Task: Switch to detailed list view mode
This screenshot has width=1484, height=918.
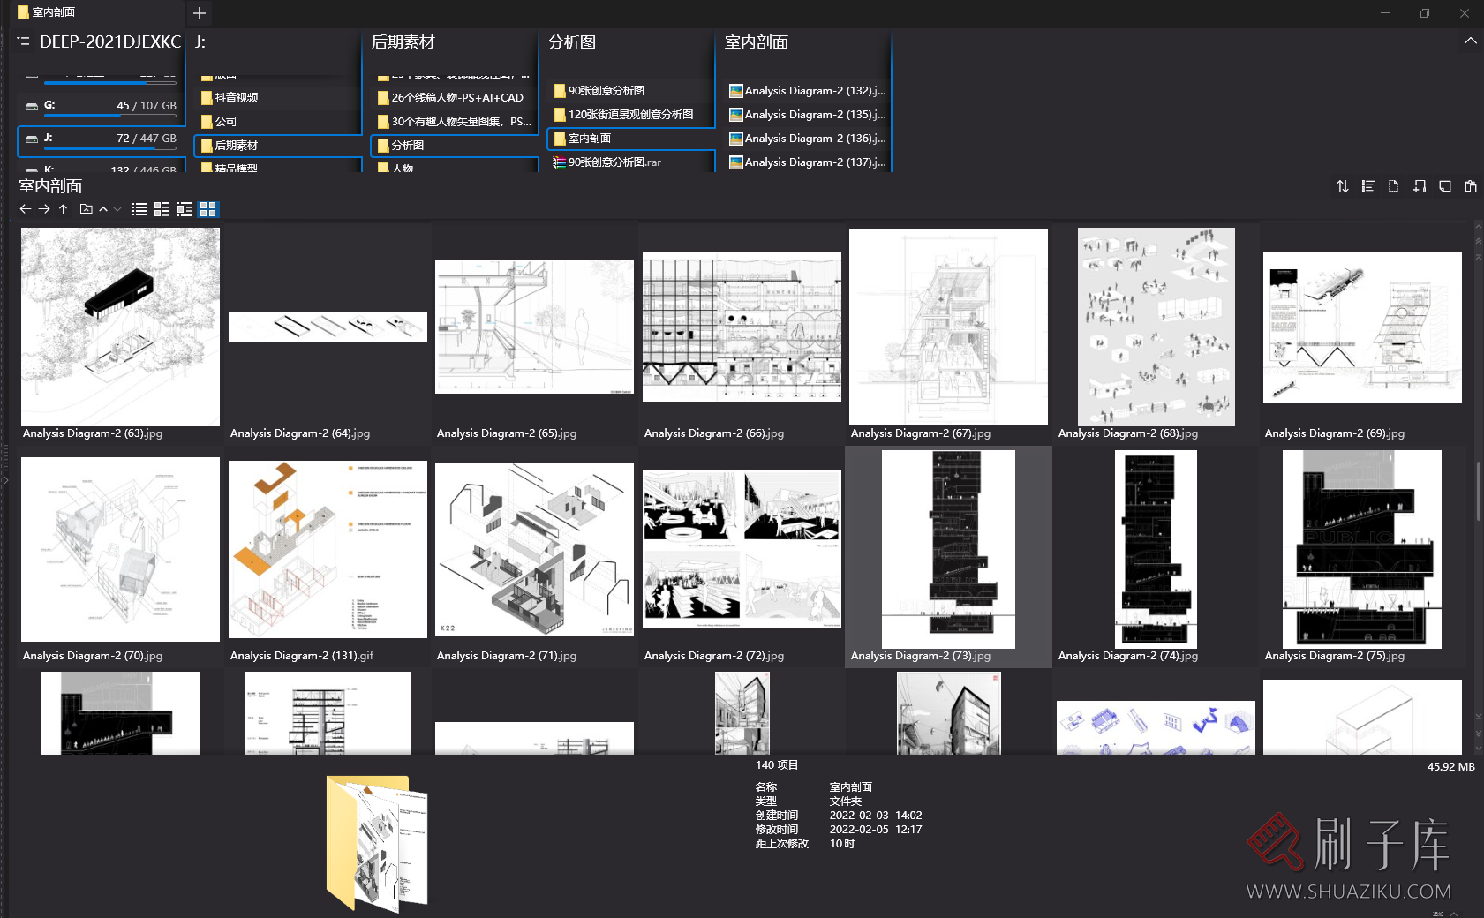Action: pos(162,209)
